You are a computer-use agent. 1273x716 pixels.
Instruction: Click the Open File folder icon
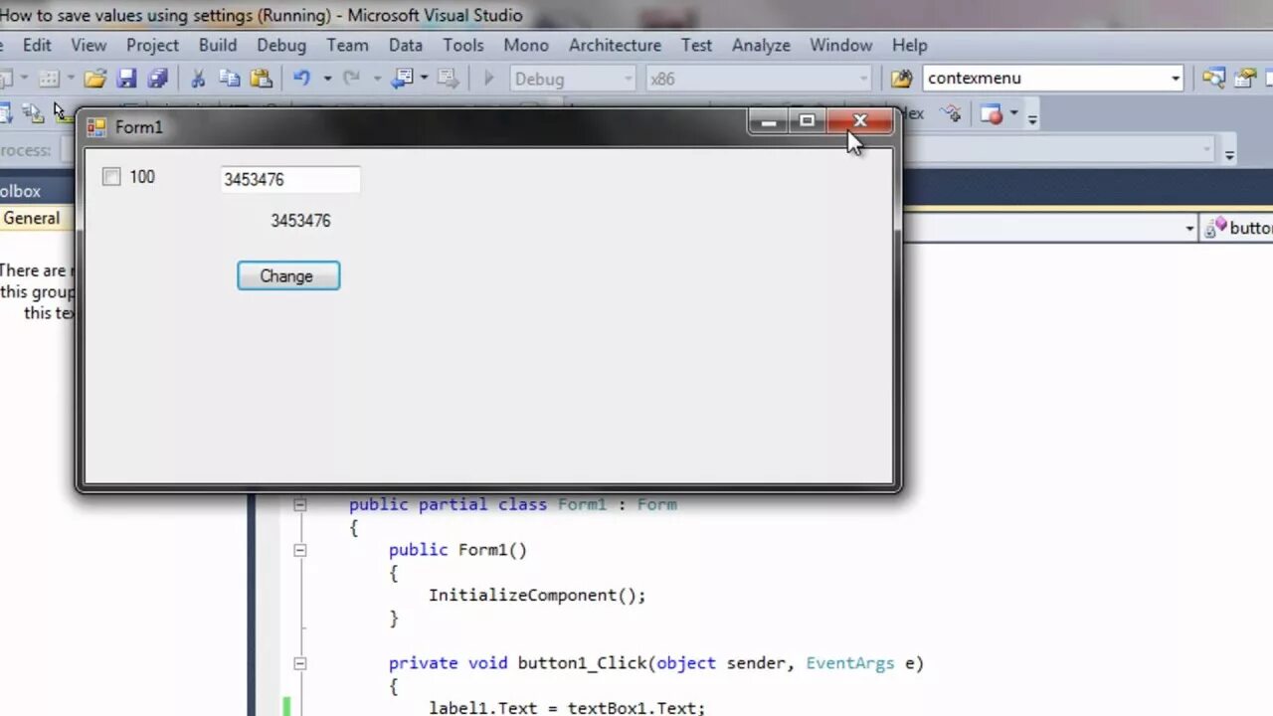94,79
